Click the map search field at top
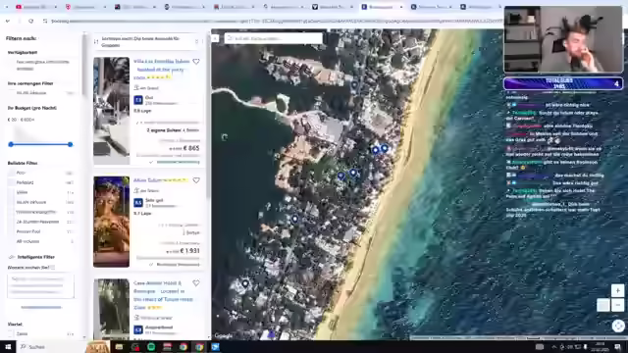Viewport: 628px width, 353px height. point(274,38)
